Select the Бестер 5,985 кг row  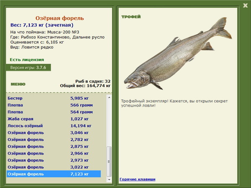click(x=54, y=98)
